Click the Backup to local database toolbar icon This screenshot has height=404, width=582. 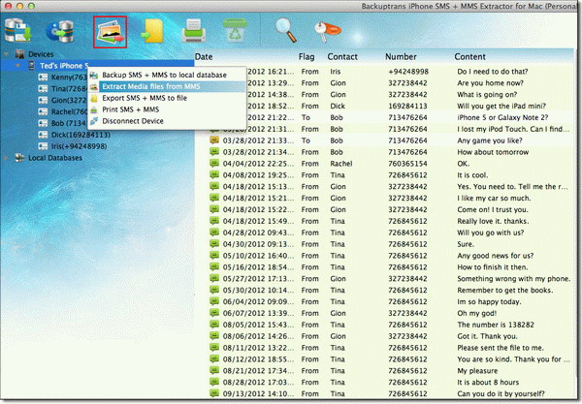pyautogui.click(x=17, y=31)
